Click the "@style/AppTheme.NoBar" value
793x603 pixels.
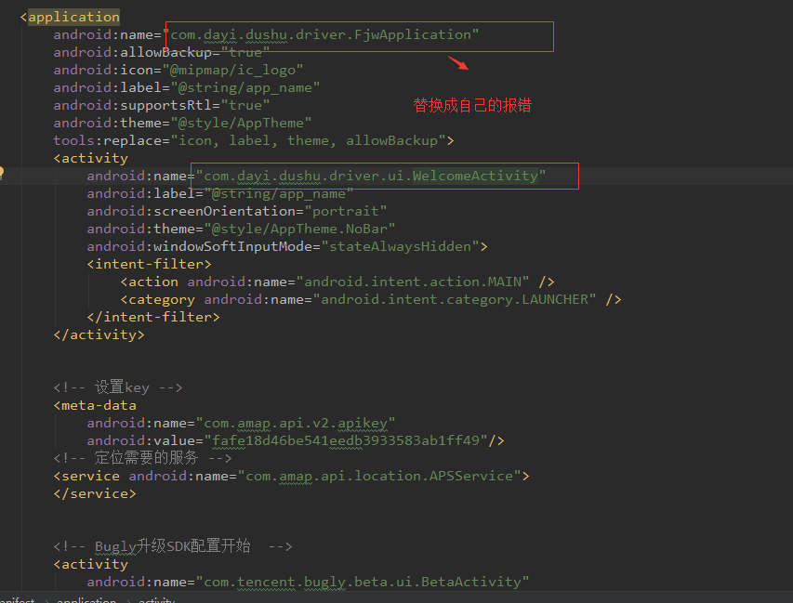click(299, 229)
